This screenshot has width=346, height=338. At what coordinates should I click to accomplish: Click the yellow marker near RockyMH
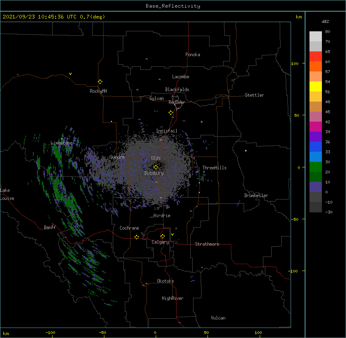pyautogui.click(x=100, y=82)
